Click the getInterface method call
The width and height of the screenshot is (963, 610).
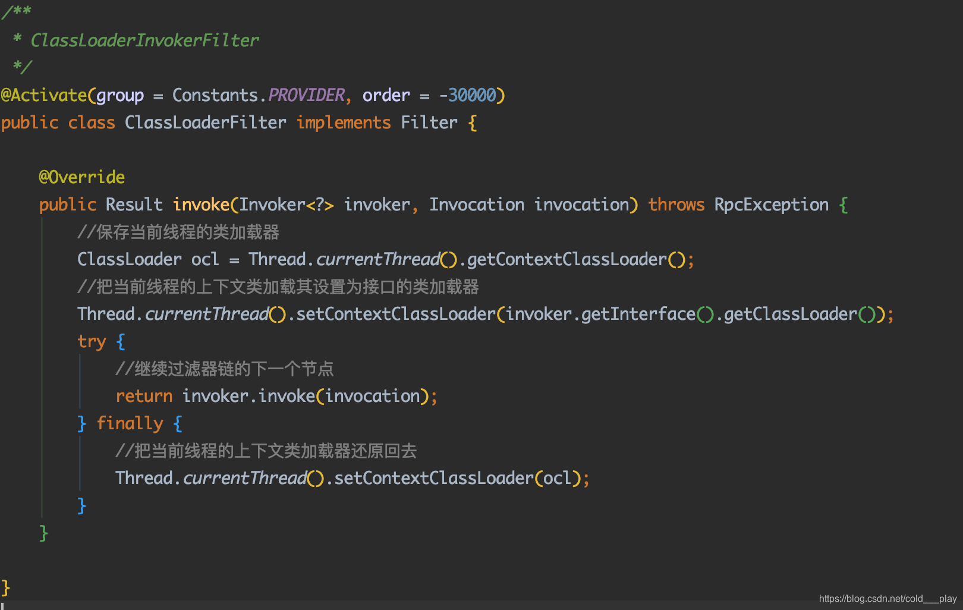coord(638,314)
